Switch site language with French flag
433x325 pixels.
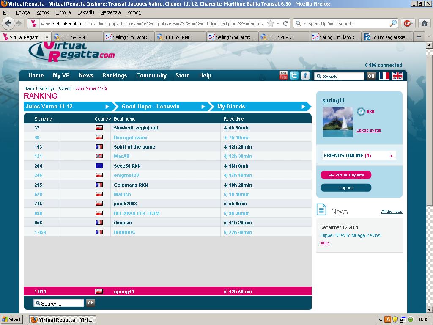click(x=384, y=76)
